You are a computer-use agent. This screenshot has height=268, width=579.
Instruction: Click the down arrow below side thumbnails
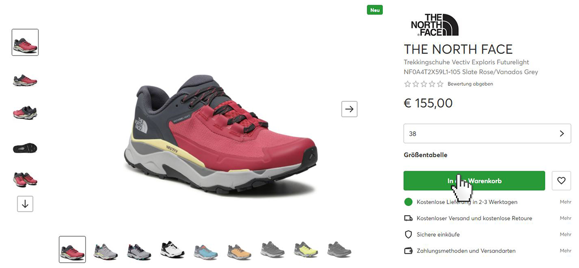click(x=25, y=204)
